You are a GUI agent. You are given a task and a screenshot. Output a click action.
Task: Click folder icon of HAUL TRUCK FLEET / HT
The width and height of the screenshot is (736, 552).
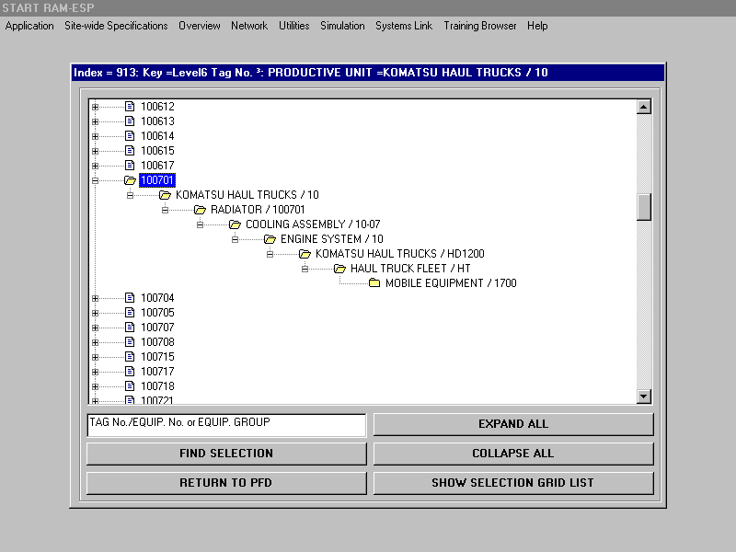[x=339, y=269]
